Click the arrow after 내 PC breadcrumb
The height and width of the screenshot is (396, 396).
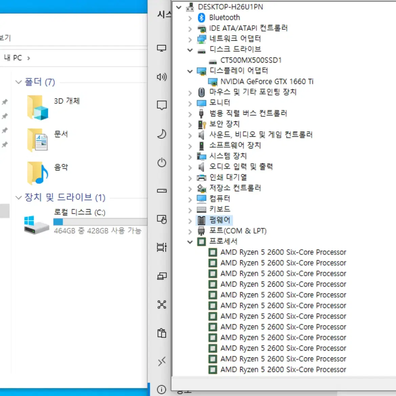point(28,58)
